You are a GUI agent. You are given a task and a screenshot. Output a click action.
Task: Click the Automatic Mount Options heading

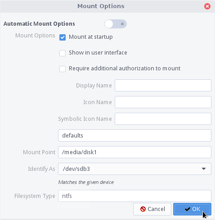39,24
